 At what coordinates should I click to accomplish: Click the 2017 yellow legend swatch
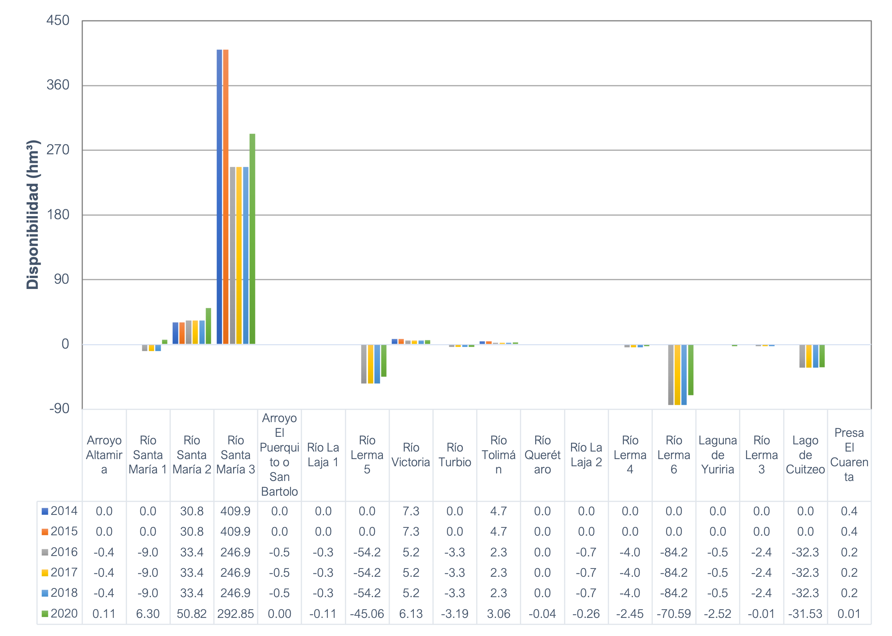click(x=45, y=573)
